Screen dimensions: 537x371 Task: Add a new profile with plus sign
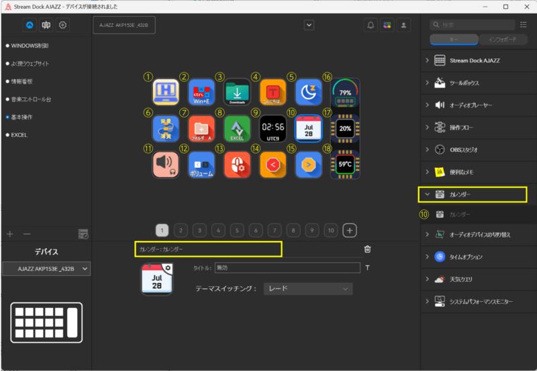[x=10, y=234]
